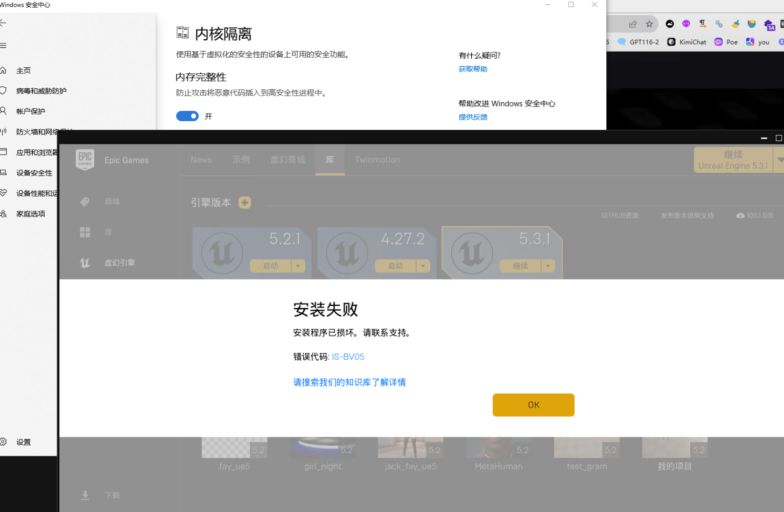Open the dropdown next to the top-right 继续 button
The width and height of the screenshot is (784, 512).
(x=780, y=160)
